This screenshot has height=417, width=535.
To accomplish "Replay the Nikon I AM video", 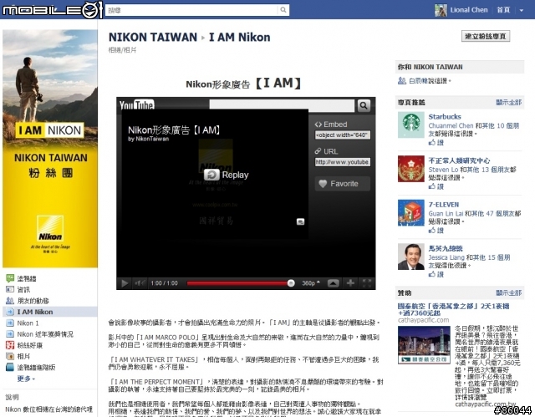I will (x=227, y=175).
